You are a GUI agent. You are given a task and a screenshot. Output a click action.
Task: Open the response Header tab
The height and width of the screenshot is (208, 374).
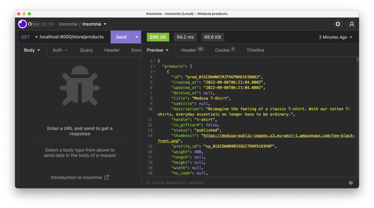(192, 50)
